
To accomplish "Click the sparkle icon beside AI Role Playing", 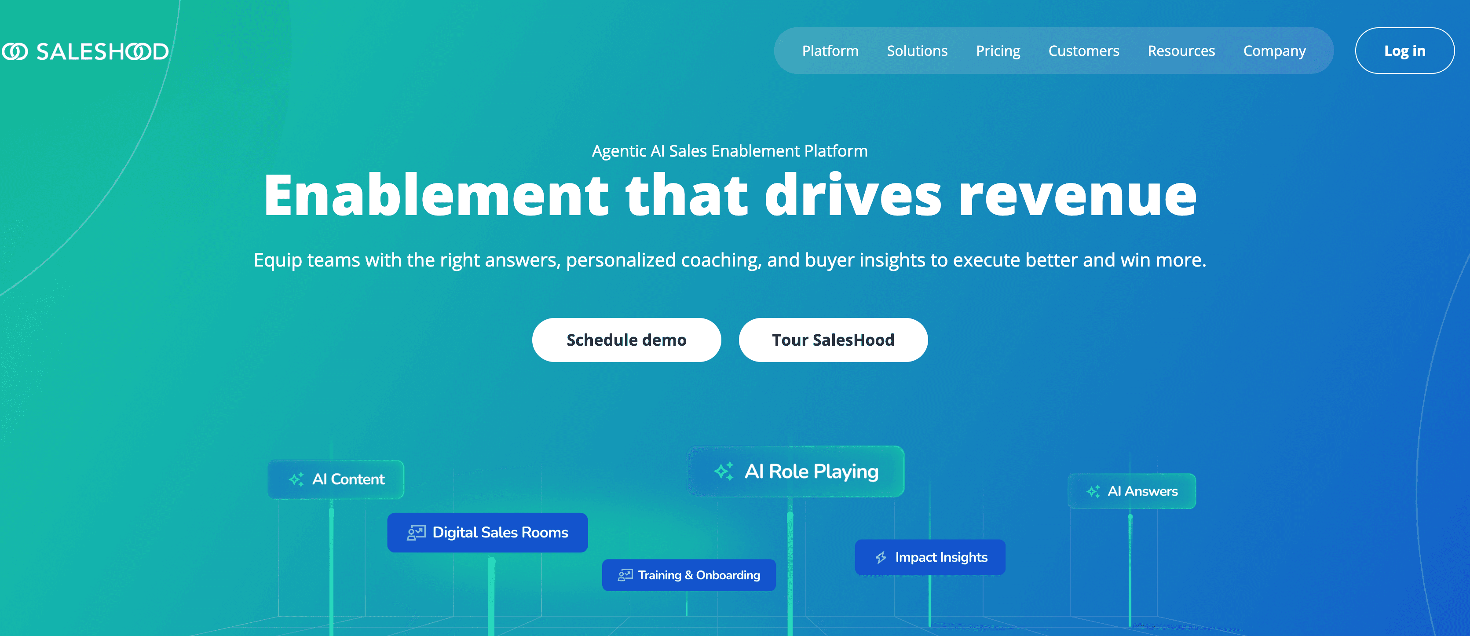I will click(724, 471).
